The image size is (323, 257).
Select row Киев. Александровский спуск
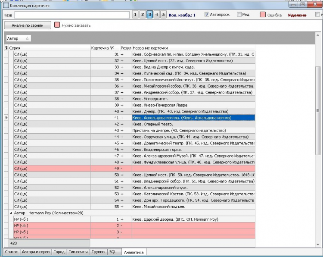pyautogui.click(x=134, y=188)
